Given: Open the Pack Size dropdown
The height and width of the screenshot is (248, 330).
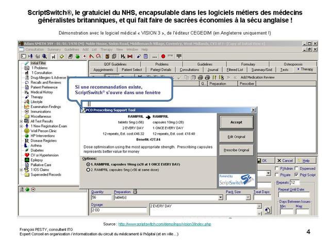Looking at the screenshot, I should [248, 197].
